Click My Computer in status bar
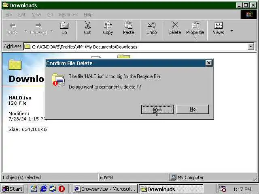 (191, 177)
